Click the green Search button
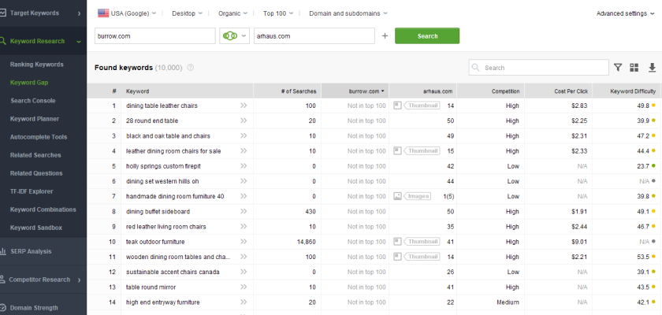Screen dimensions: 662x315 tap(427, 36)
